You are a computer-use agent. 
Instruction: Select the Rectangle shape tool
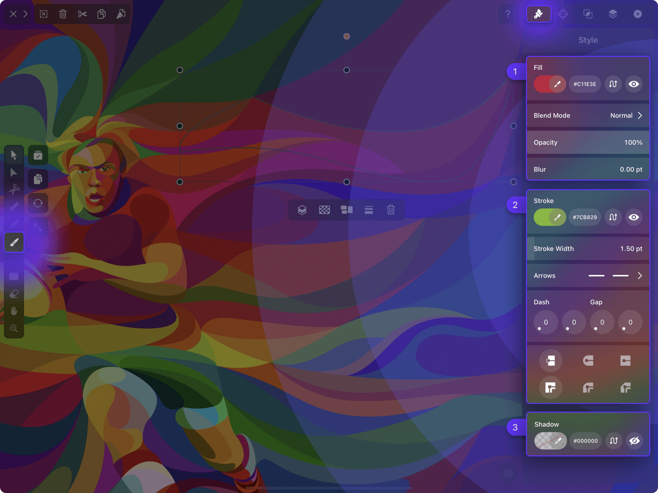click(x=14, y=276)
